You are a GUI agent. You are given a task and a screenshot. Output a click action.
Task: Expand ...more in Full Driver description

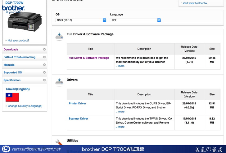click(120, 66)
